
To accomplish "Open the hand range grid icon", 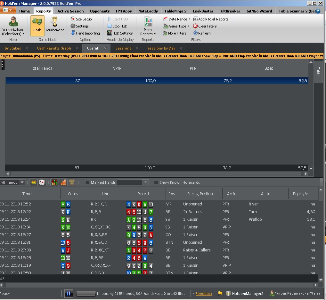I will (54, 182).
